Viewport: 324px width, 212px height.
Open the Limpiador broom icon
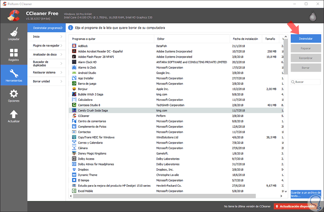point(14,32)
